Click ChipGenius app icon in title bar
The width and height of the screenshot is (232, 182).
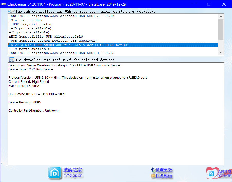tap(4, 4)
